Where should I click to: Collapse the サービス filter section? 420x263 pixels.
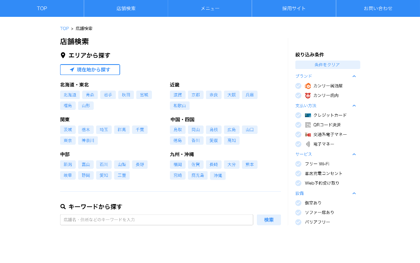354,154
